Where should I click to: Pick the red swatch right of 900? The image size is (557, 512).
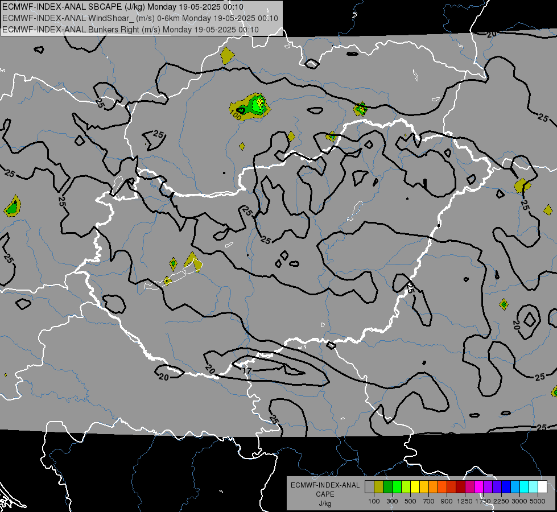click(452, 487)
